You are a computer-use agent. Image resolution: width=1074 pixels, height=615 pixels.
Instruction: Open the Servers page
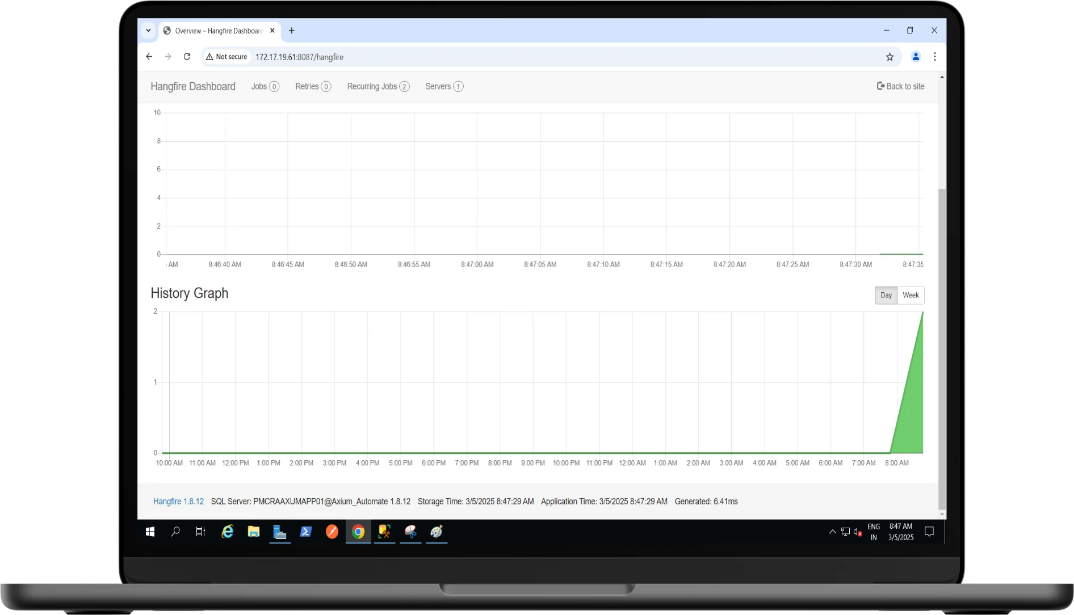tap(444, 86)
